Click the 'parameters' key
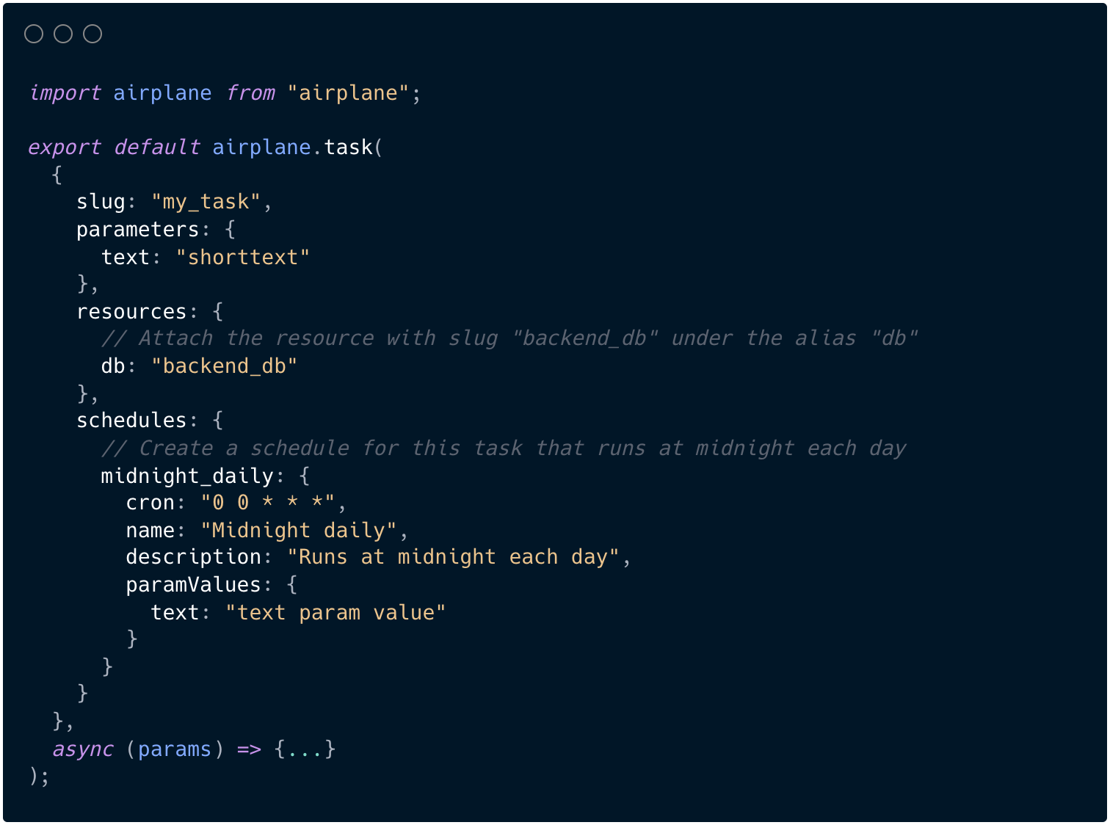 138,230
